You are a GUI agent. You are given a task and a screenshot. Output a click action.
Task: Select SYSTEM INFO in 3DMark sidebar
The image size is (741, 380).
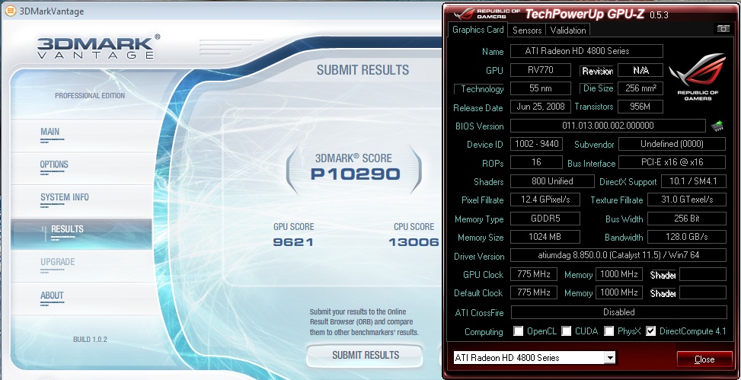point(64,197)
